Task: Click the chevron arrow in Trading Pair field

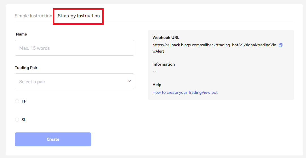Action: pyautogui.click(x=129, y=81)
